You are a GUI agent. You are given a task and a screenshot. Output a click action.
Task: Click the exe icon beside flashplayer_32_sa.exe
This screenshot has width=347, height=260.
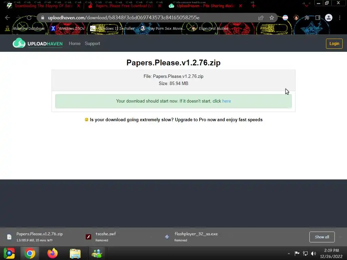pos(167,237)
